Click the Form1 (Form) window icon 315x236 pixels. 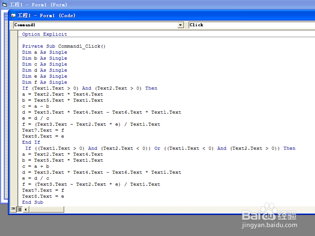coord(4,5)
